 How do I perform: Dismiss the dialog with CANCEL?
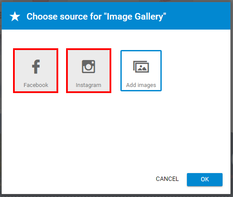(x=167, y=179)
